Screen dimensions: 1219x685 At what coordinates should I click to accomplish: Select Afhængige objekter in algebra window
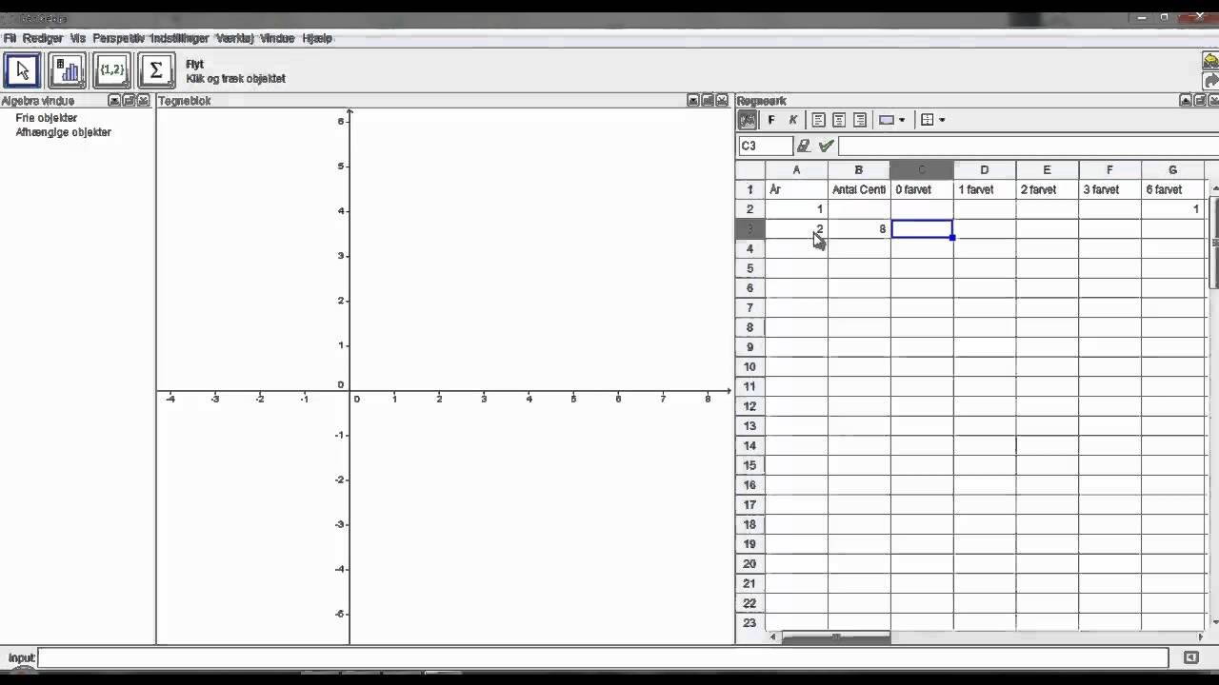pyautogui.click(x=63, y=132)
